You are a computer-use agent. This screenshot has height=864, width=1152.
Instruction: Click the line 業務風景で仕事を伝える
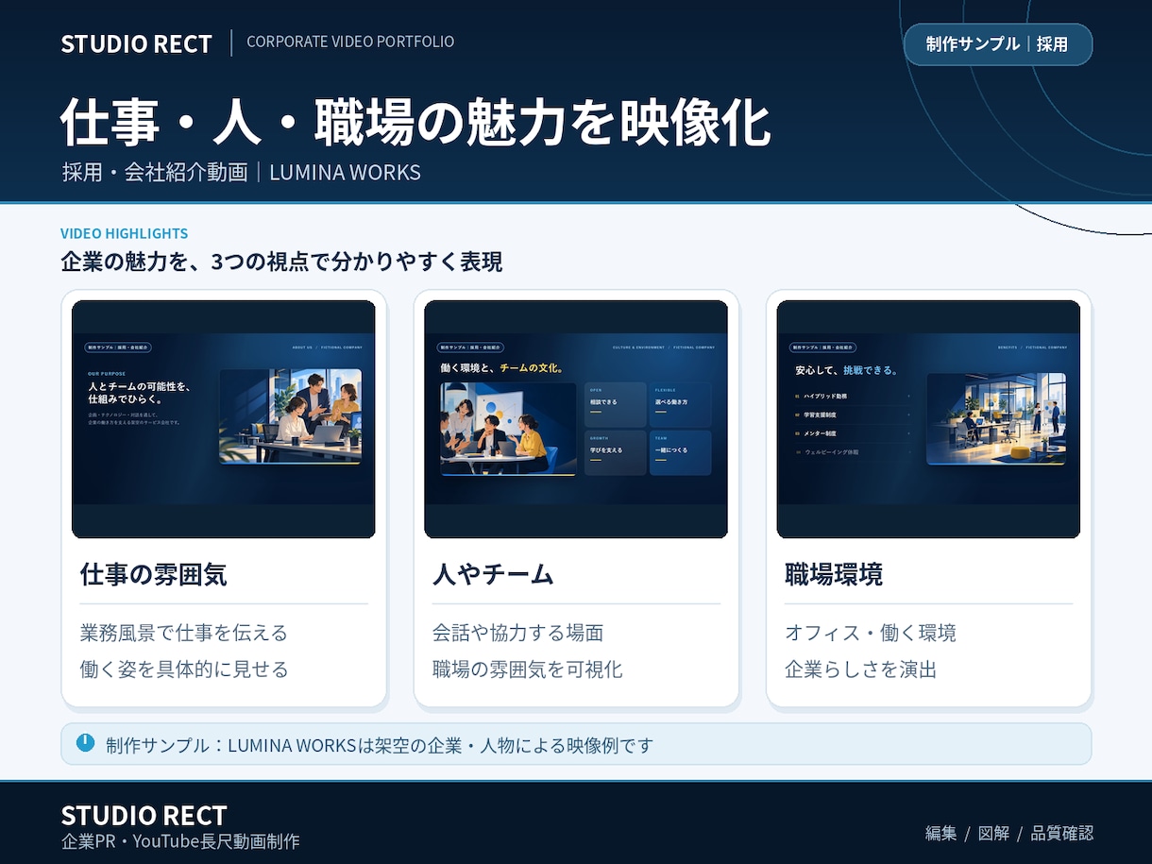pos(184,633)
